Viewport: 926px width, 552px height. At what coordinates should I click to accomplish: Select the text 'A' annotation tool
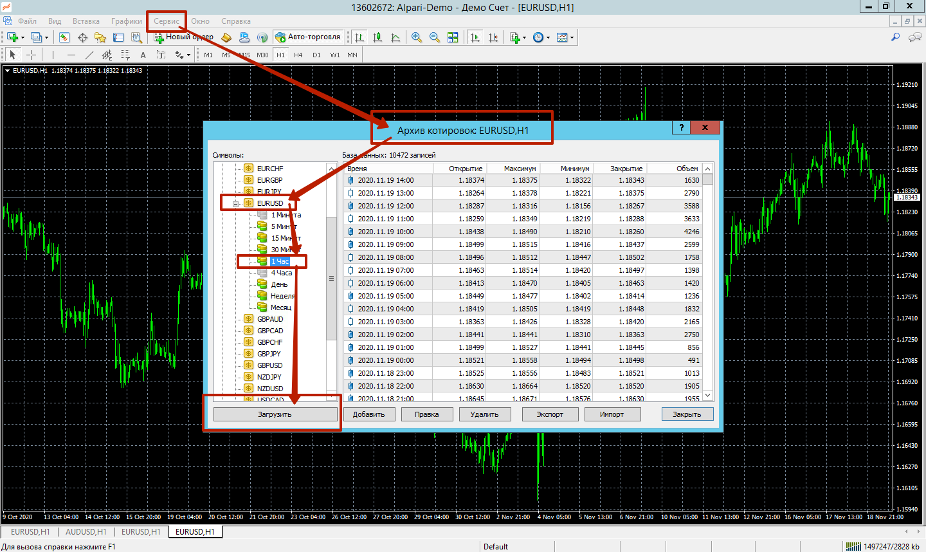143,55
